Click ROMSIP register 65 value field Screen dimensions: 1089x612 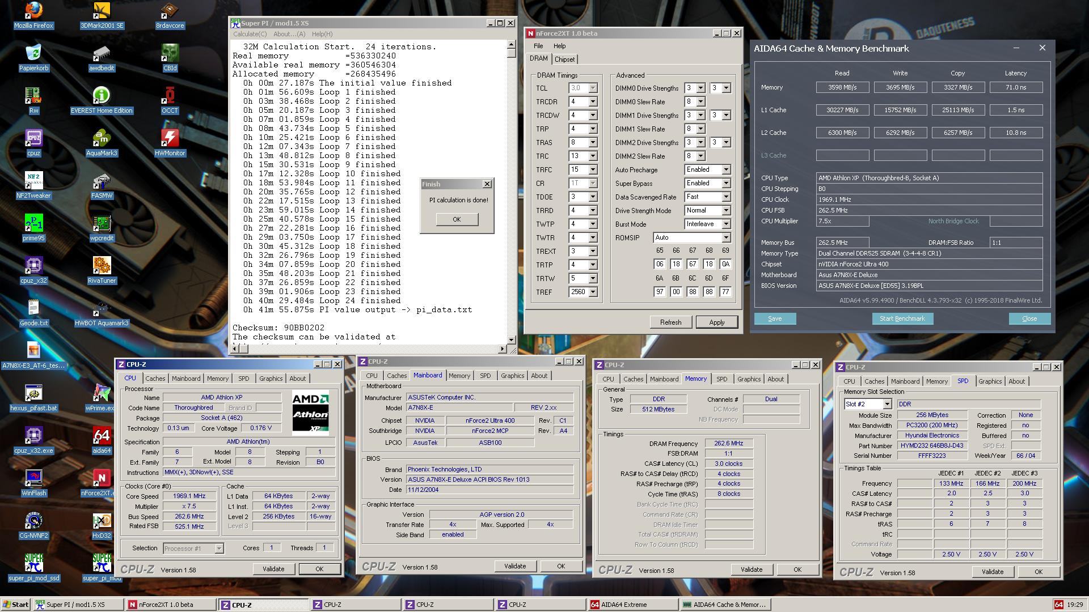coord(659,264)
